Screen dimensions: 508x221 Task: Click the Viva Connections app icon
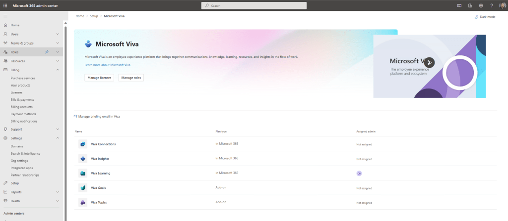pos(83,144)
